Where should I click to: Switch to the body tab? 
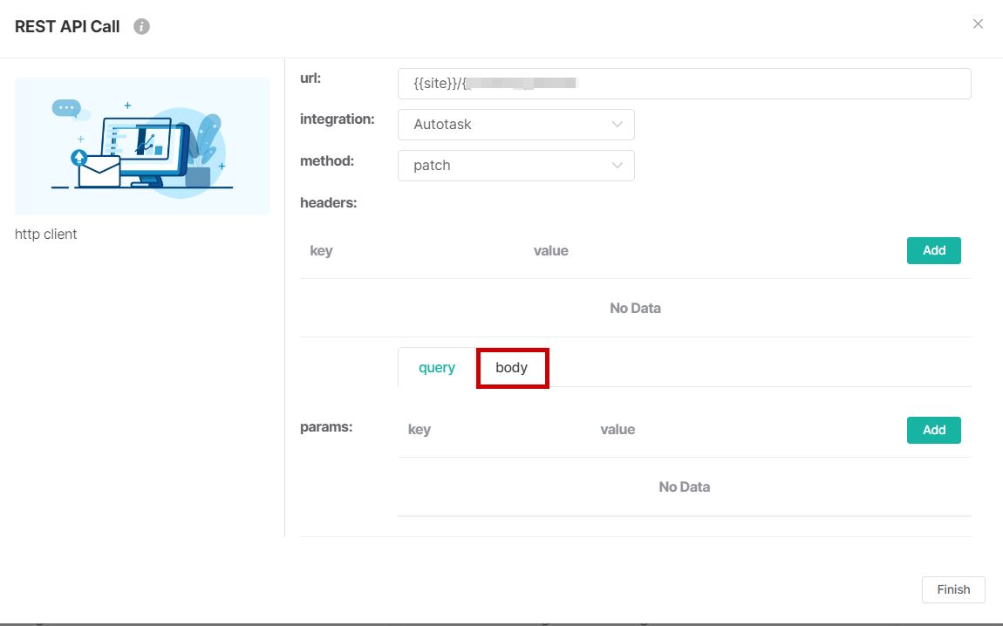pyautogui.click(x=512, y=368)
